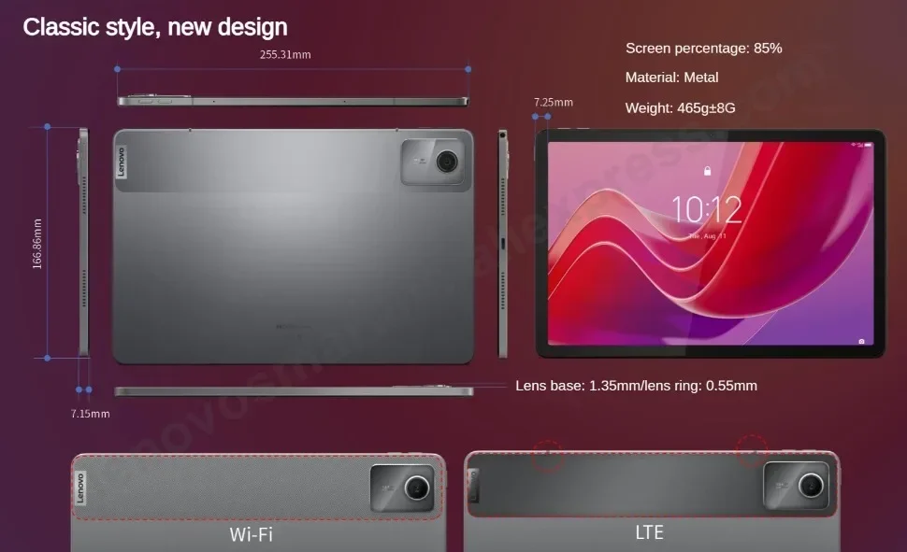Click the rear camera lens on back view
The width and height of the screenshot is (907, 552).
[447, 162]
